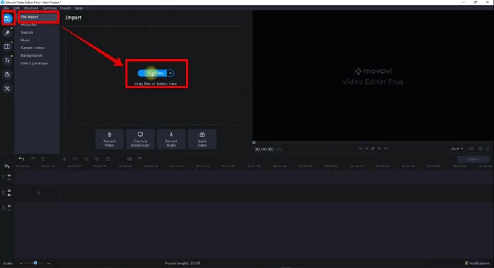Click the Quick Video button
The height and width of the screenshot is (268, 494).
[202, 139]
